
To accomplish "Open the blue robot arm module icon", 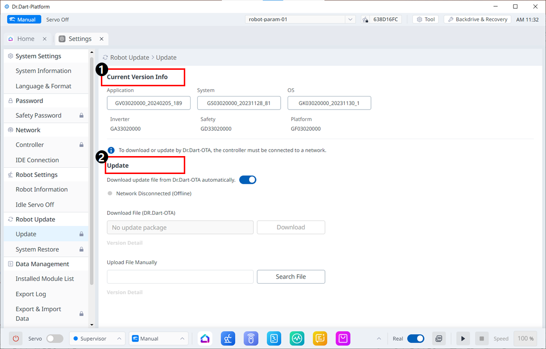I will click(x=228, y=338).
